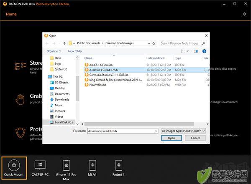Viewport: 251px width, 184px height.
Task: Click the Open button
Action: pyautogui.click(x=171, y=138)
